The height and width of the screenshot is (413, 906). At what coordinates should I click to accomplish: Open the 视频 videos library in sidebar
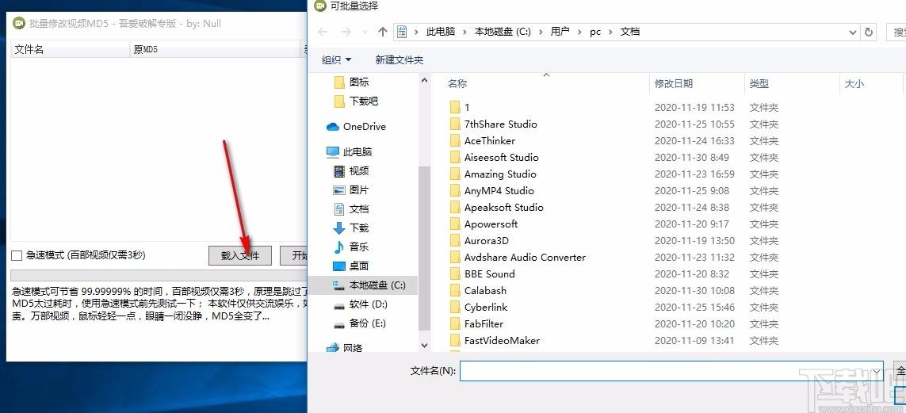pos(358,170)
